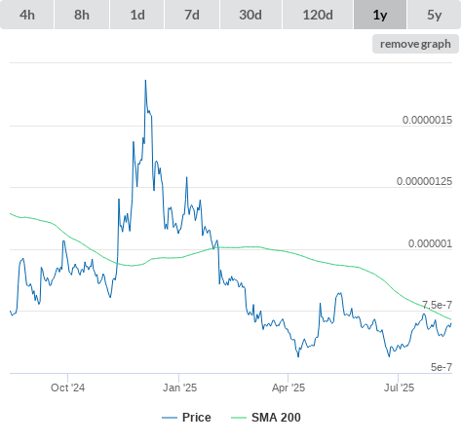Screen dimensions: 462x443
Task: Click the remove graph button
Action: tap(415, 44)
